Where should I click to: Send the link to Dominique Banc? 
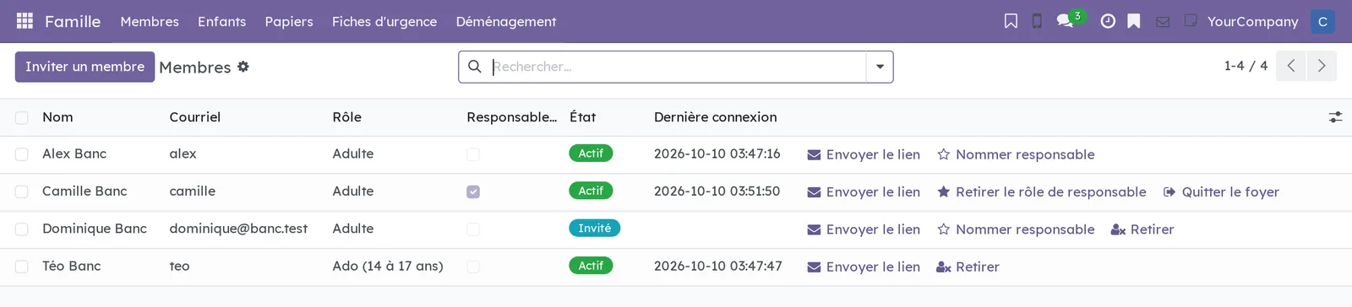click(864, 229)
